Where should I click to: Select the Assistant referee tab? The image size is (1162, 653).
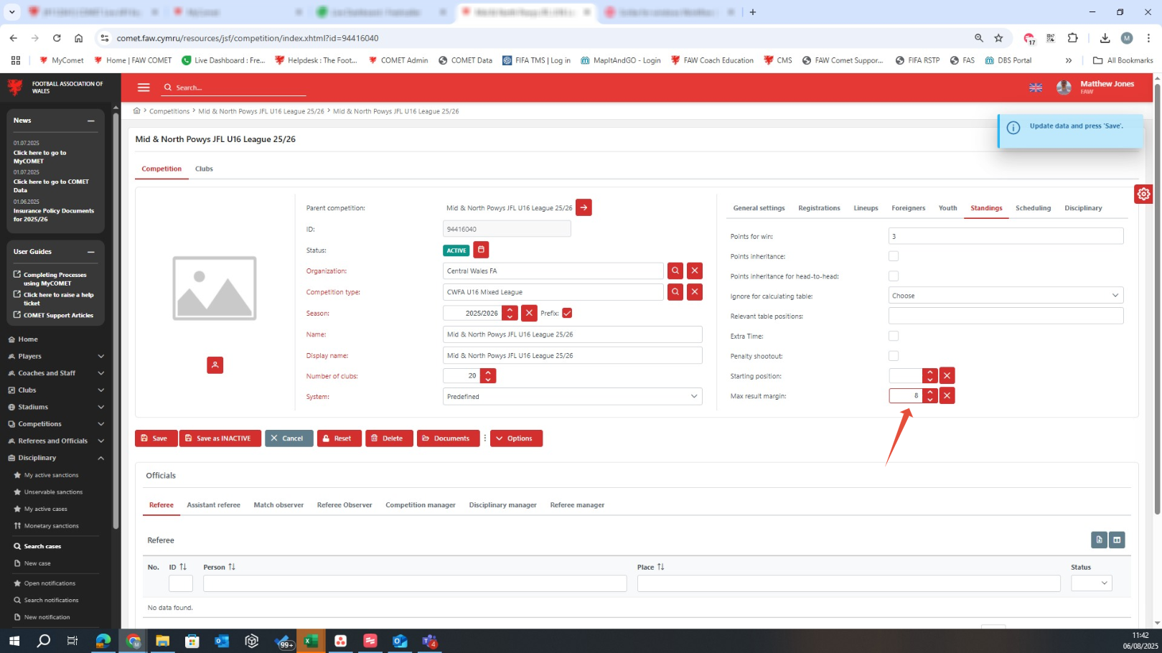click(x=213, y=505)
